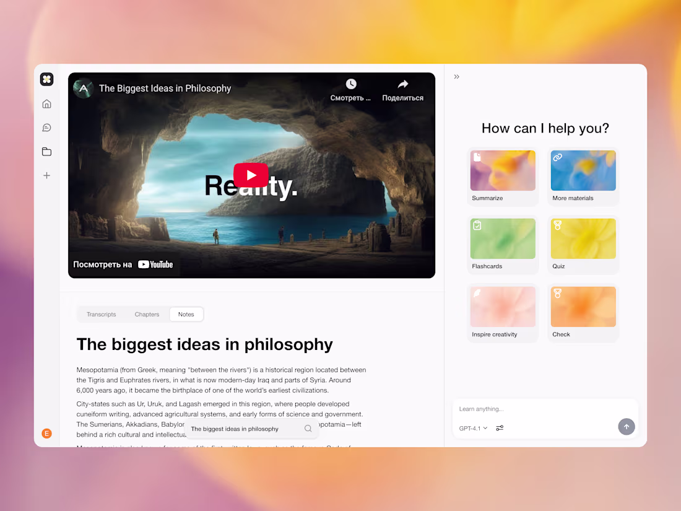
Task: Click the app logo in the sidebar
Action: tap(46, 79)
